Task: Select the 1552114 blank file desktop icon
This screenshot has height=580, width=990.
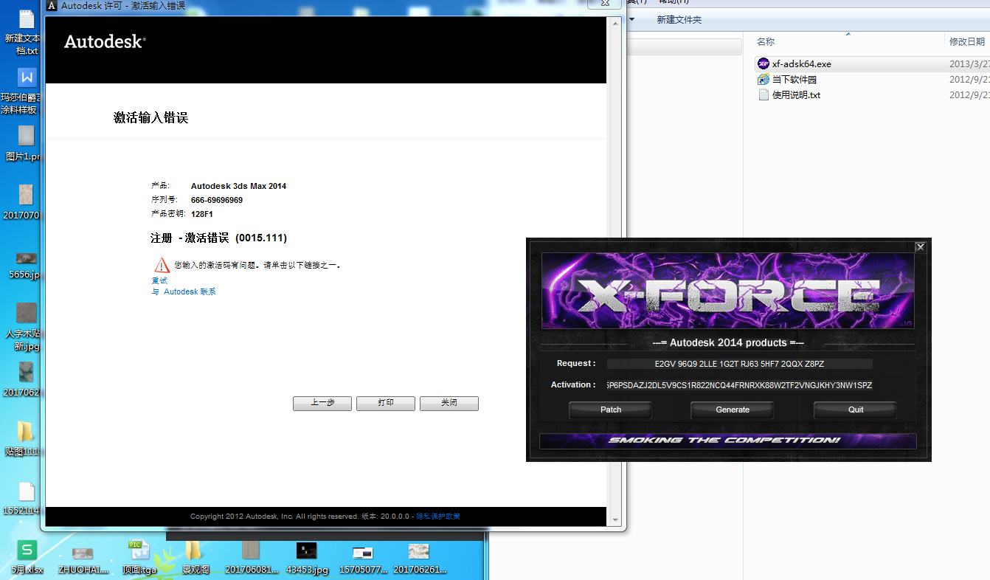Action: click(x=27, y=491)
